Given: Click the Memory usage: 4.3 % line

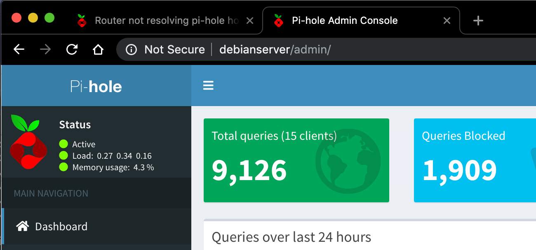Looking at the screenshot, I should pyautogui.click(x=113, y=167).
